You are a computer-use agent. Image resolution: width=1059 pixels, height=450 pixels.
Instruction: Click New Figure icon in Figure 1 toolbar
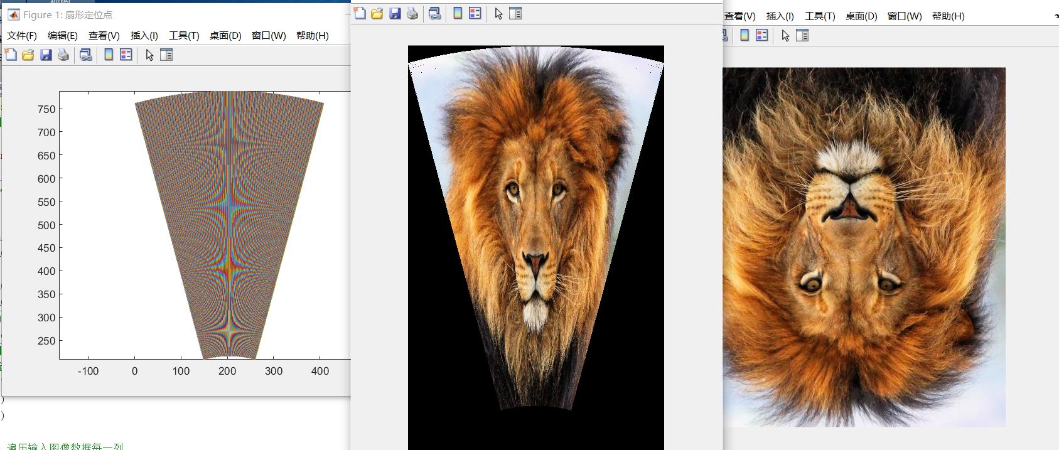coord(11,55)
